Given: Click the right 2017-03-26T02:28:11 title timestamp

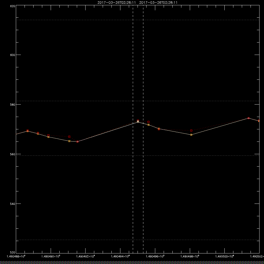Looking at the screenshot, I should pyautogui.click(x=158, y=3).
